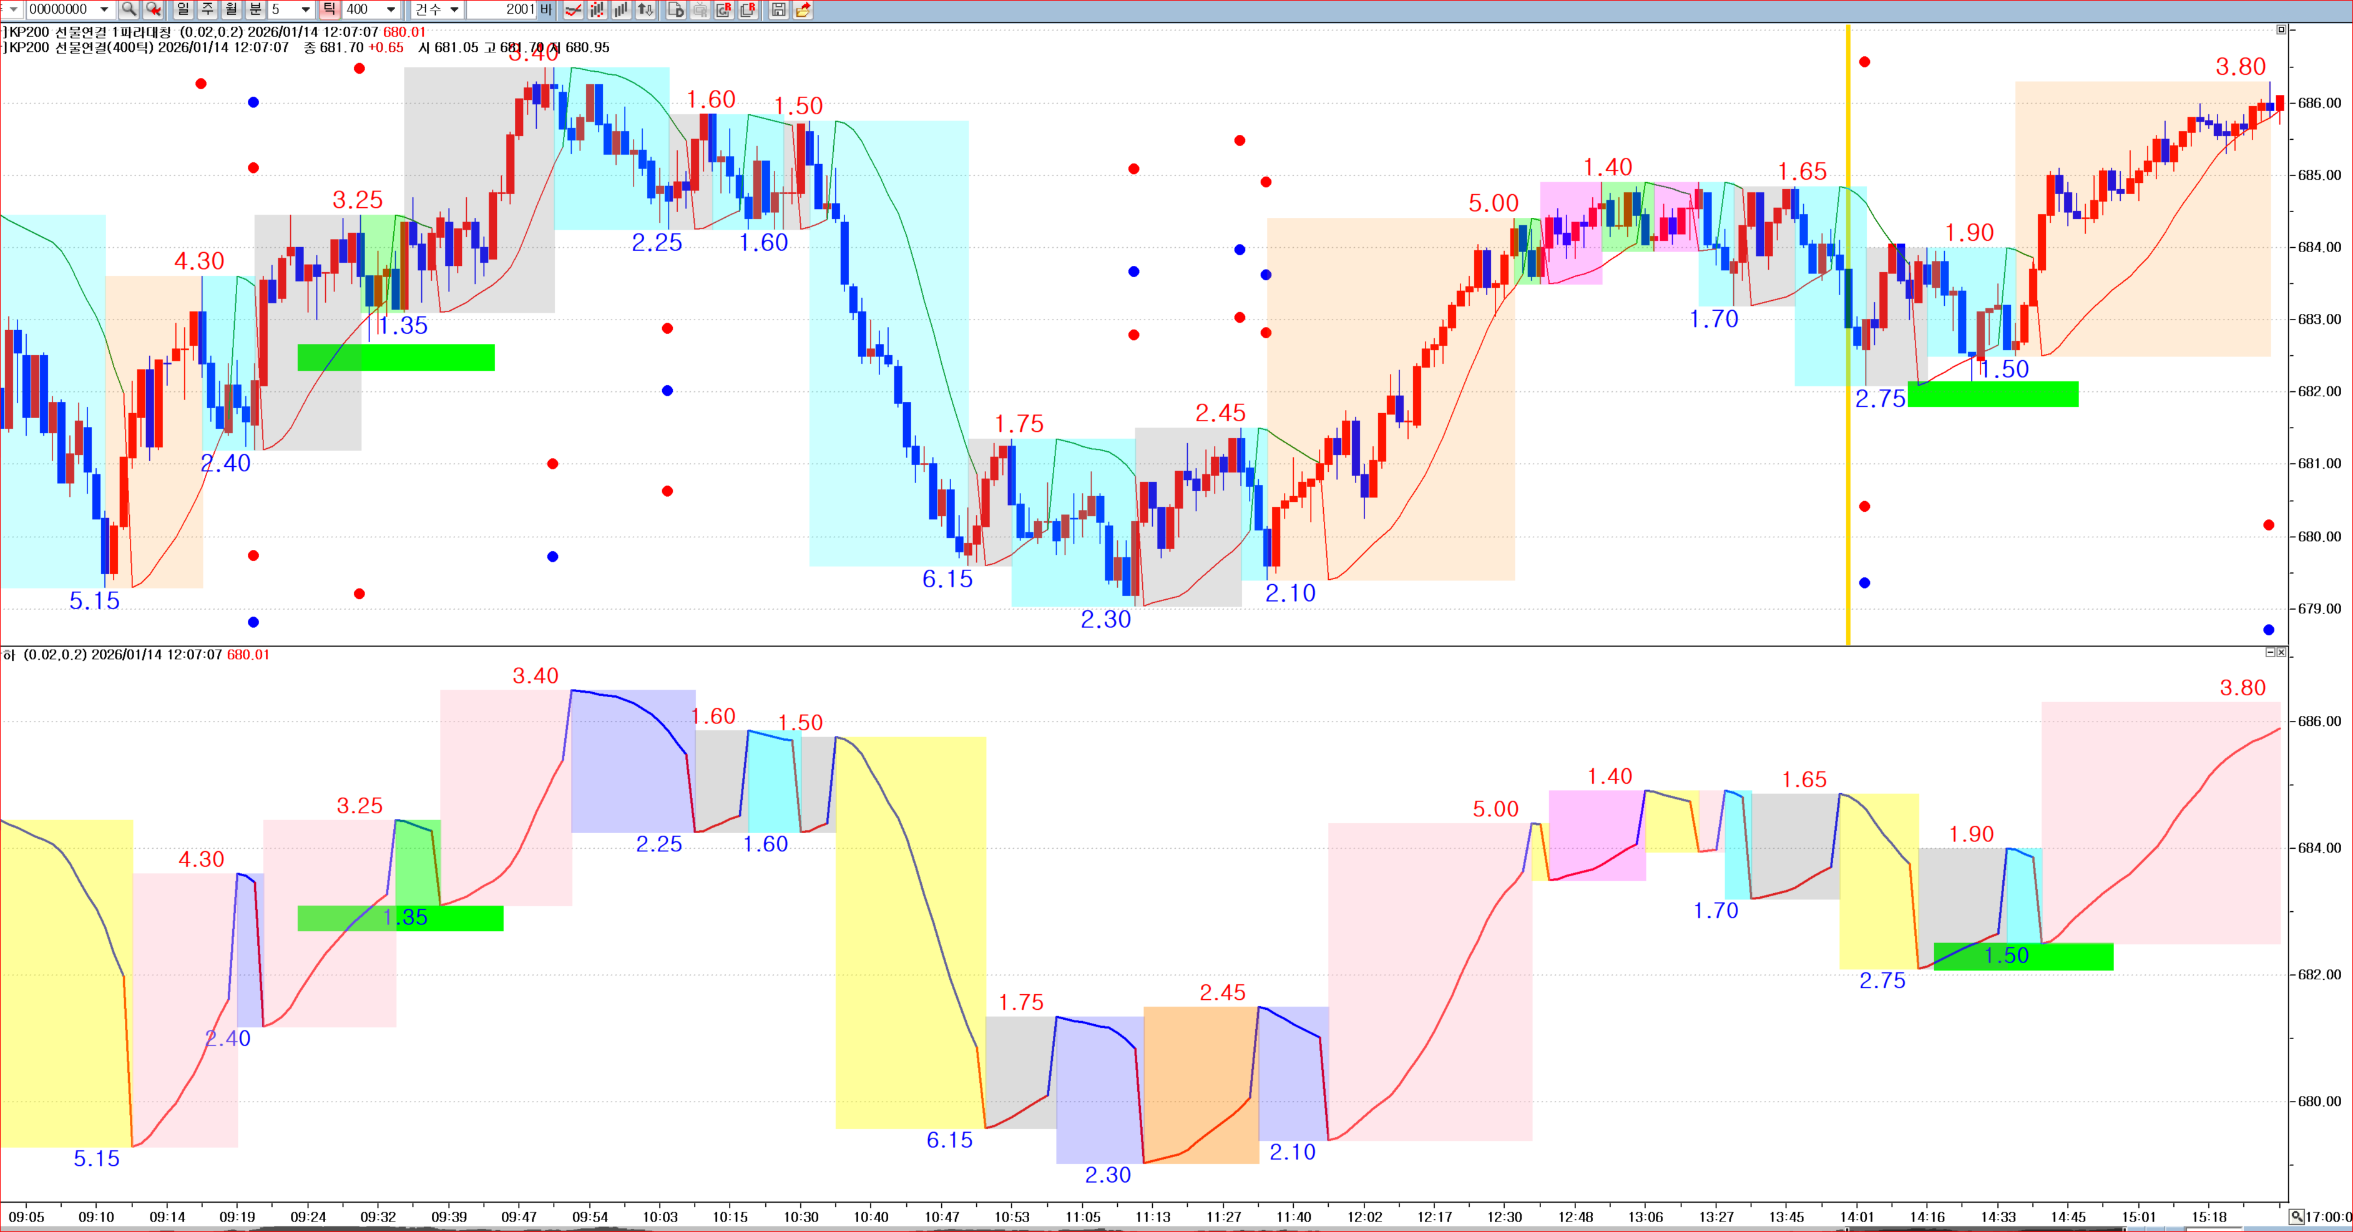This screenshot has width=2353, height=1232.
Task: Click the floppy disk save icon
Action: pyautogui.click(x=778, y=10)
